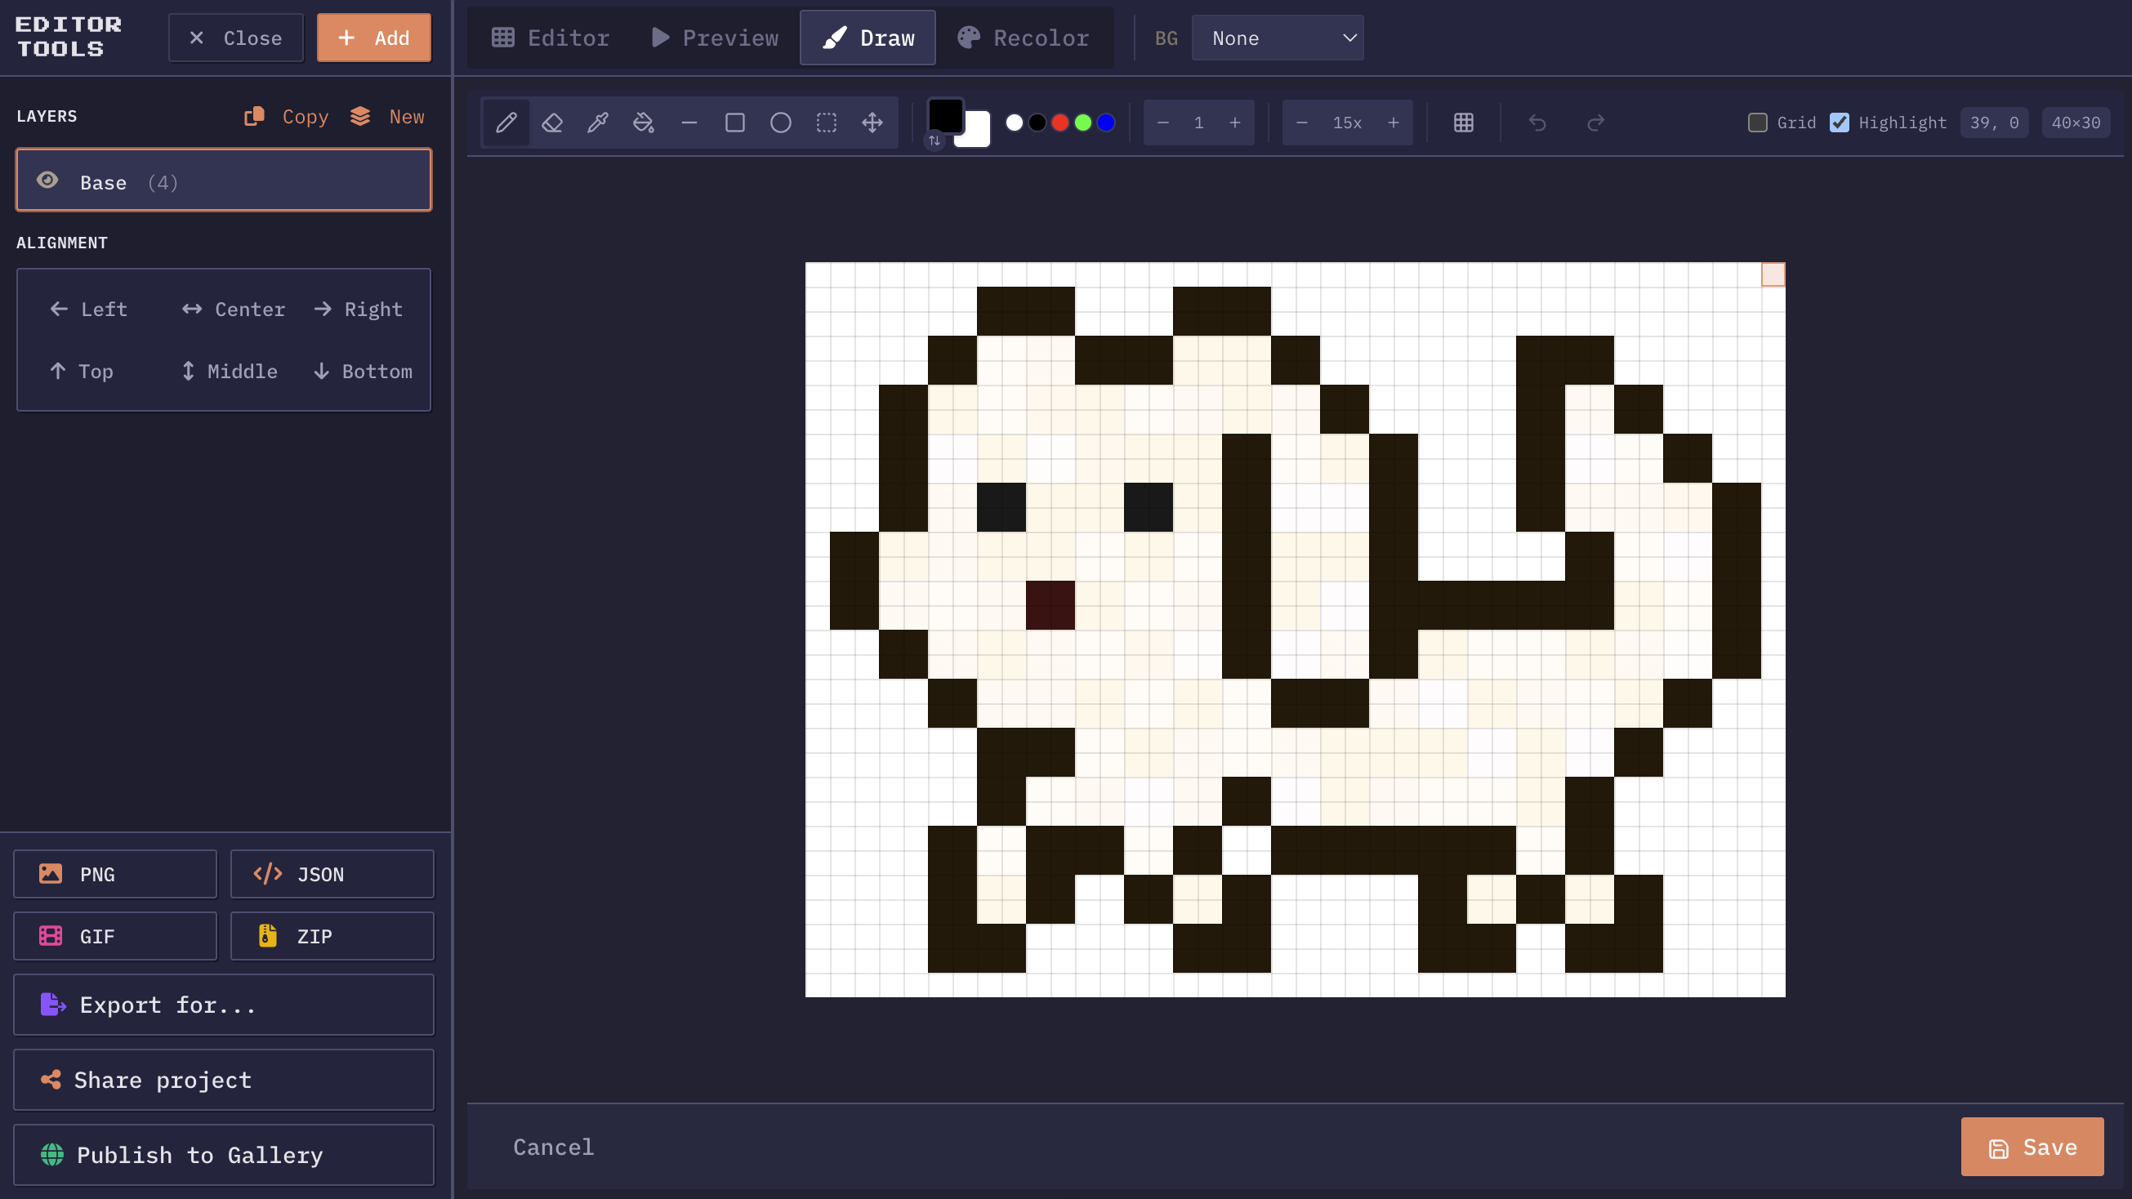
Task: Redo the last undone action
Action: point(1595,123)
